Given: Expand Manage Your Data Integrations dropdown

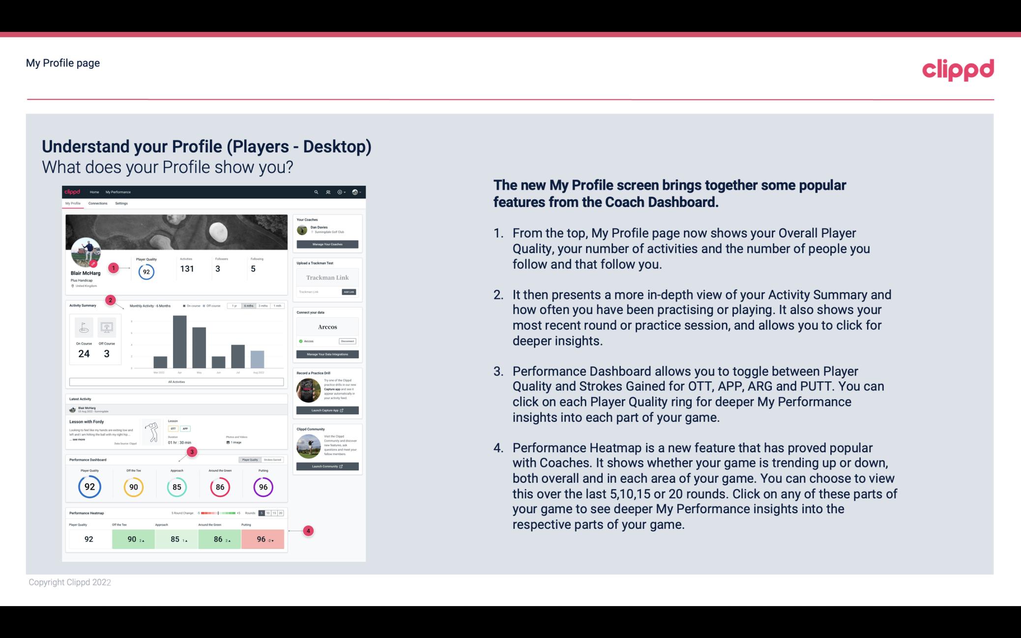Looking at the screenshot, I should coord(327,354).
